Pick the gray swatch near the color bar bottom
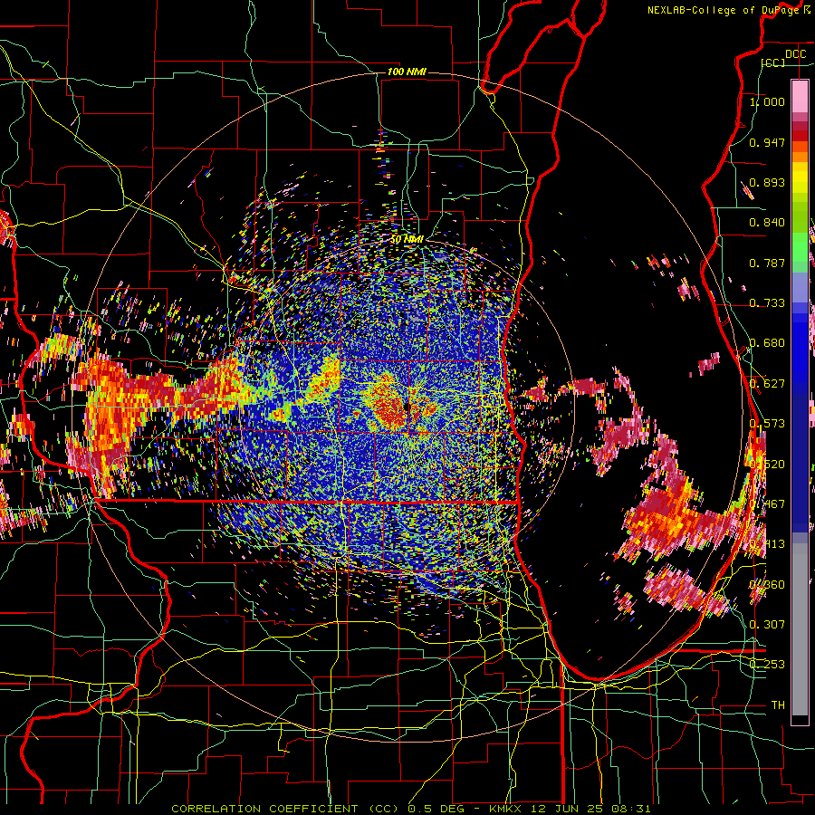The image size is (815, 815). tap(800, 634)
